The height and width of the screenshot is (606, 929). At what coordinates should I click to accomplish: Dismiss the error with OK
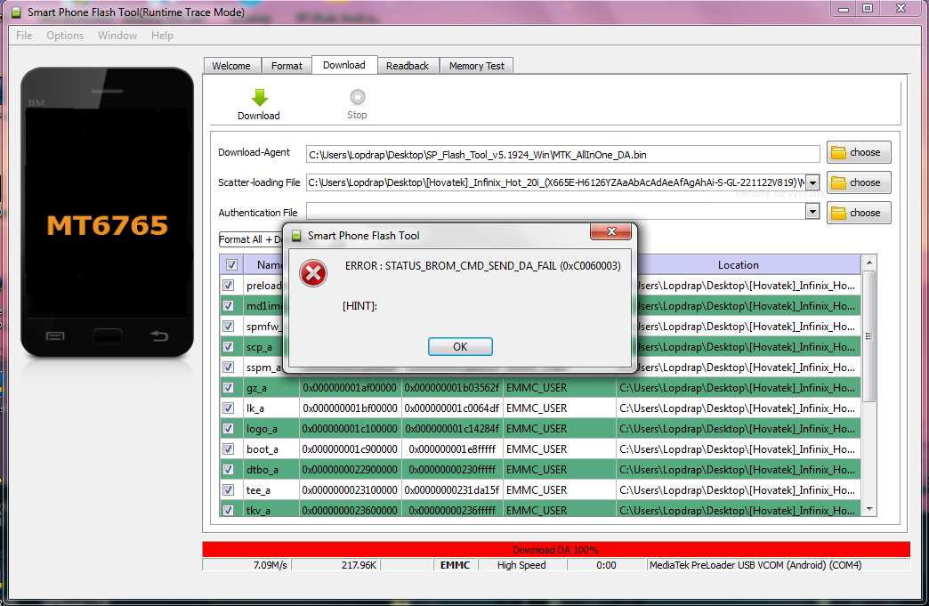460,346
